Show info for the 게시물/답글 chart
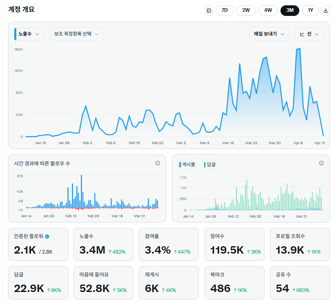This screenshot has height=303, width=334. click(321, 163)
